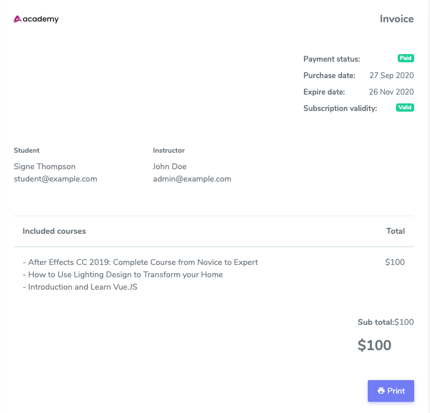Click student name Signe Thompson
Image resolution: width=430 pixels, height=413 pixels.
click(45, 167)
